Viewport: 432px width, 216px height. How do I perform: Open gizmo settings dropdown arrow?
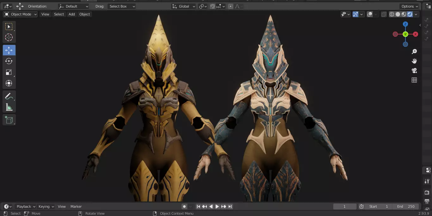(361, 14)
